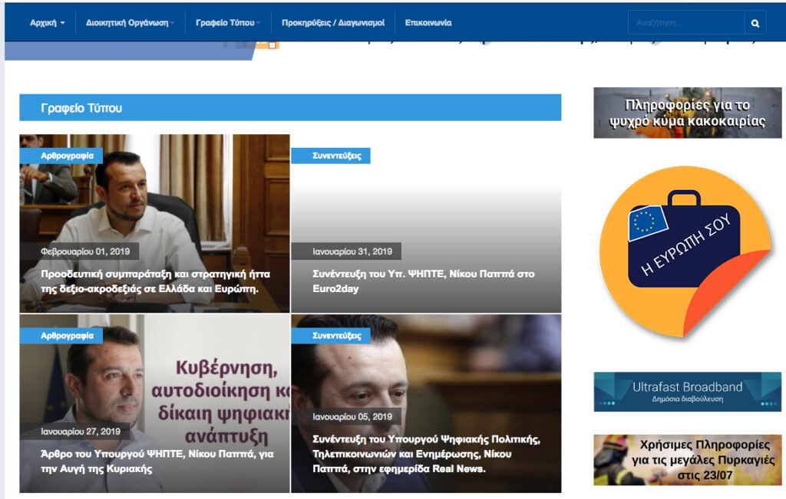
Task: Open Προκηρύξεις / Διαγωνισμοί menu item
Action: coord(333,23)
